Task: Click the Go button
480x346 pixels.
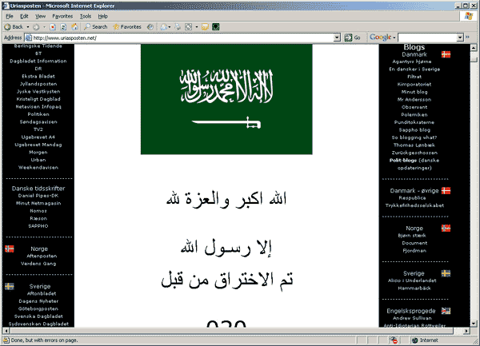Action: point(352,38)
